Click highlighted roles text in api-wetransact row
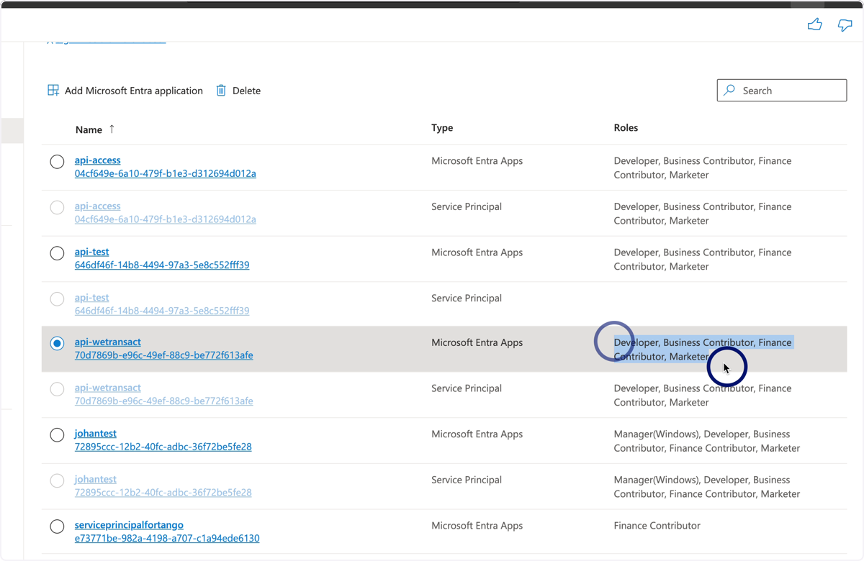 click(703, 350)
